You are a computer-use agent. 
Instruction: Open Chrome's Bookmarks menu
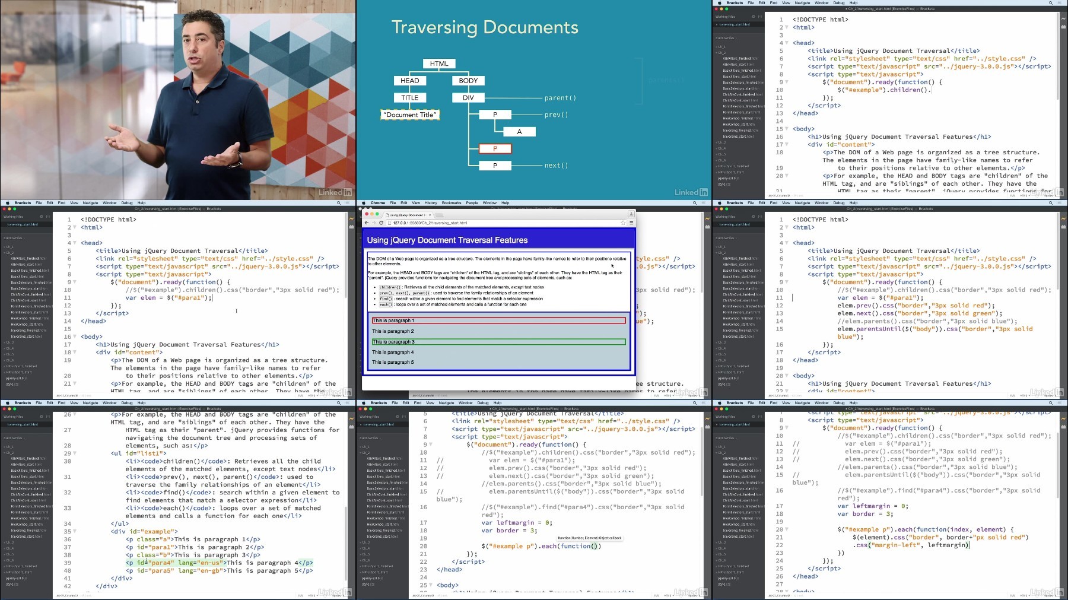452,203
